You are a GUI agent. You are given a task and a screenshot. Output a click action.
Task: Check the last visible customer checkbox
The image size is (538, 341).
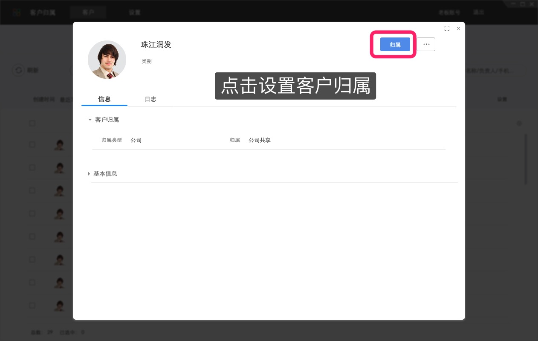pyautogui.click(x=32, y=305)
